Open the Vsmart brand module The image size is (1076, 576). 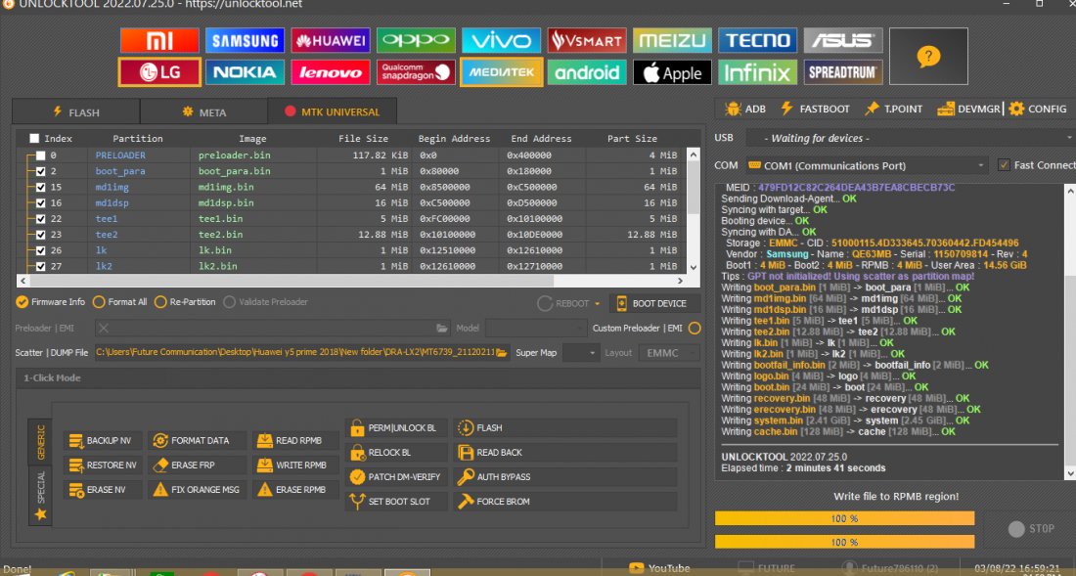click(587, 41)
